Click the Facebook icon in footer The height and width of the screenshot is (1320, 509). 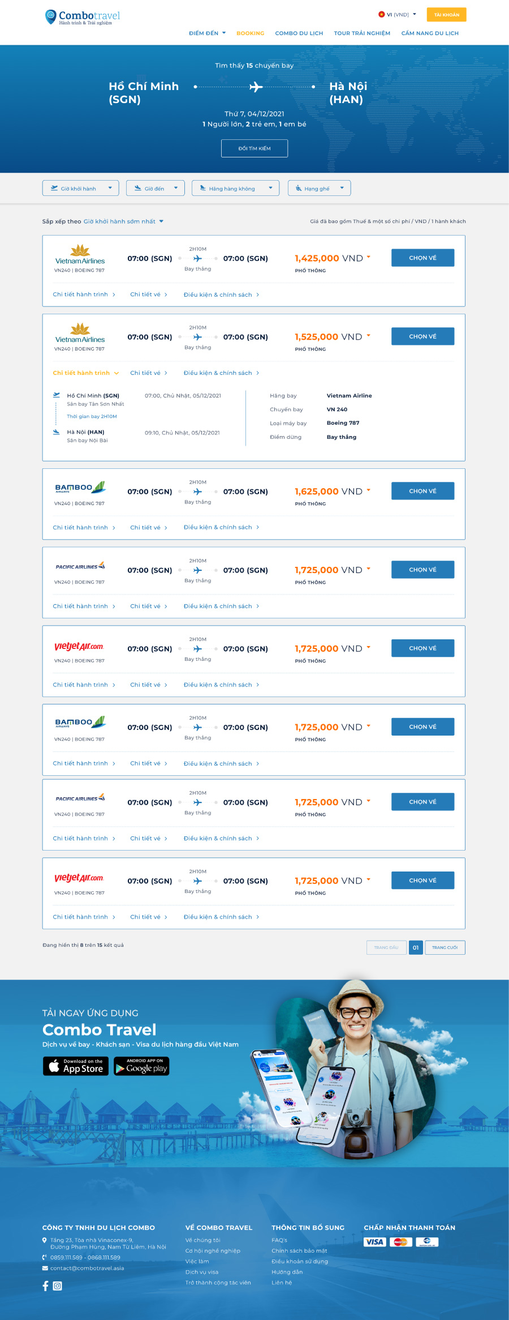click(x=46, y=1286)
